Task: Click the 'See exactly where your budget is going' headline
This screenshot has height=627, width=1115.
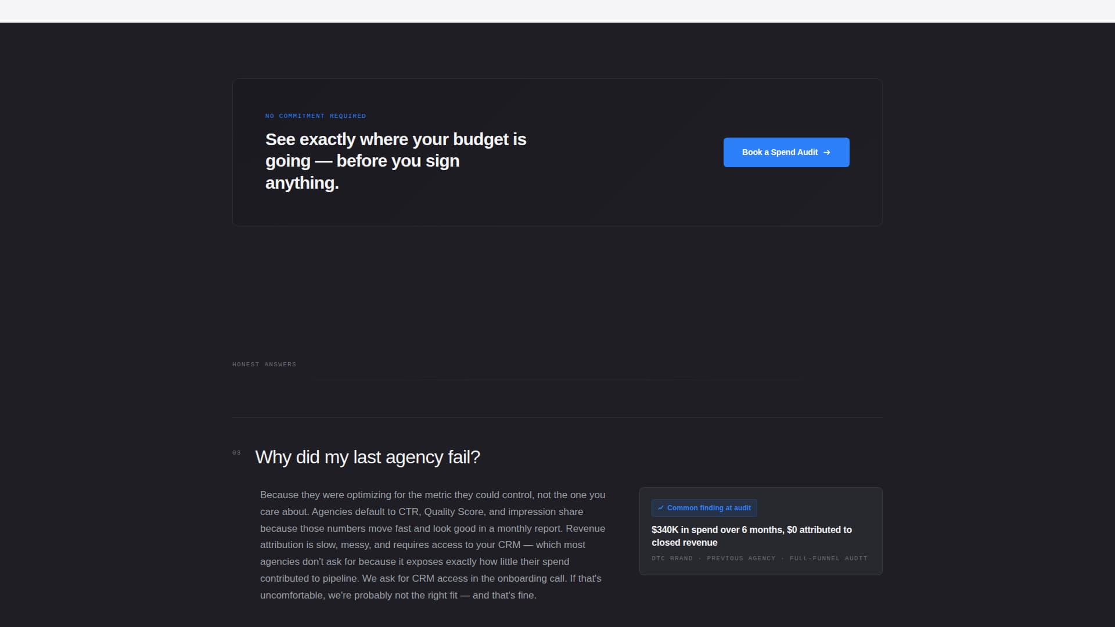Action: [396, 161]
